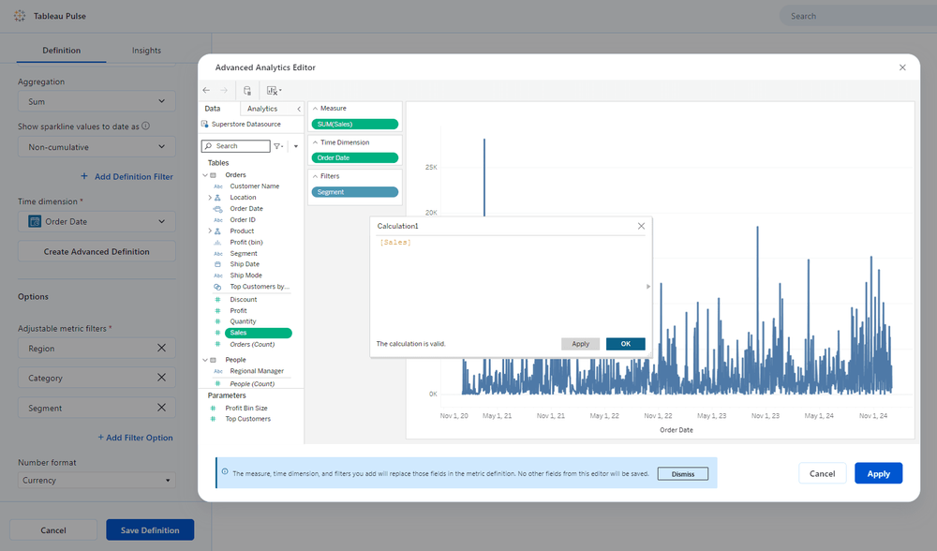Collapse the Measure shelf
This screenshot has height=551, width=937.
click(x=316, y=108)
